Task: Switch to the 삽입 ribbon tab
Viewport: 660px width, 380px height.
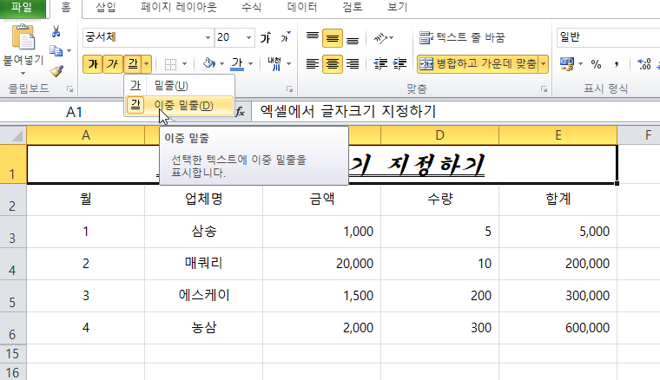Action: [x=106, y=8]
